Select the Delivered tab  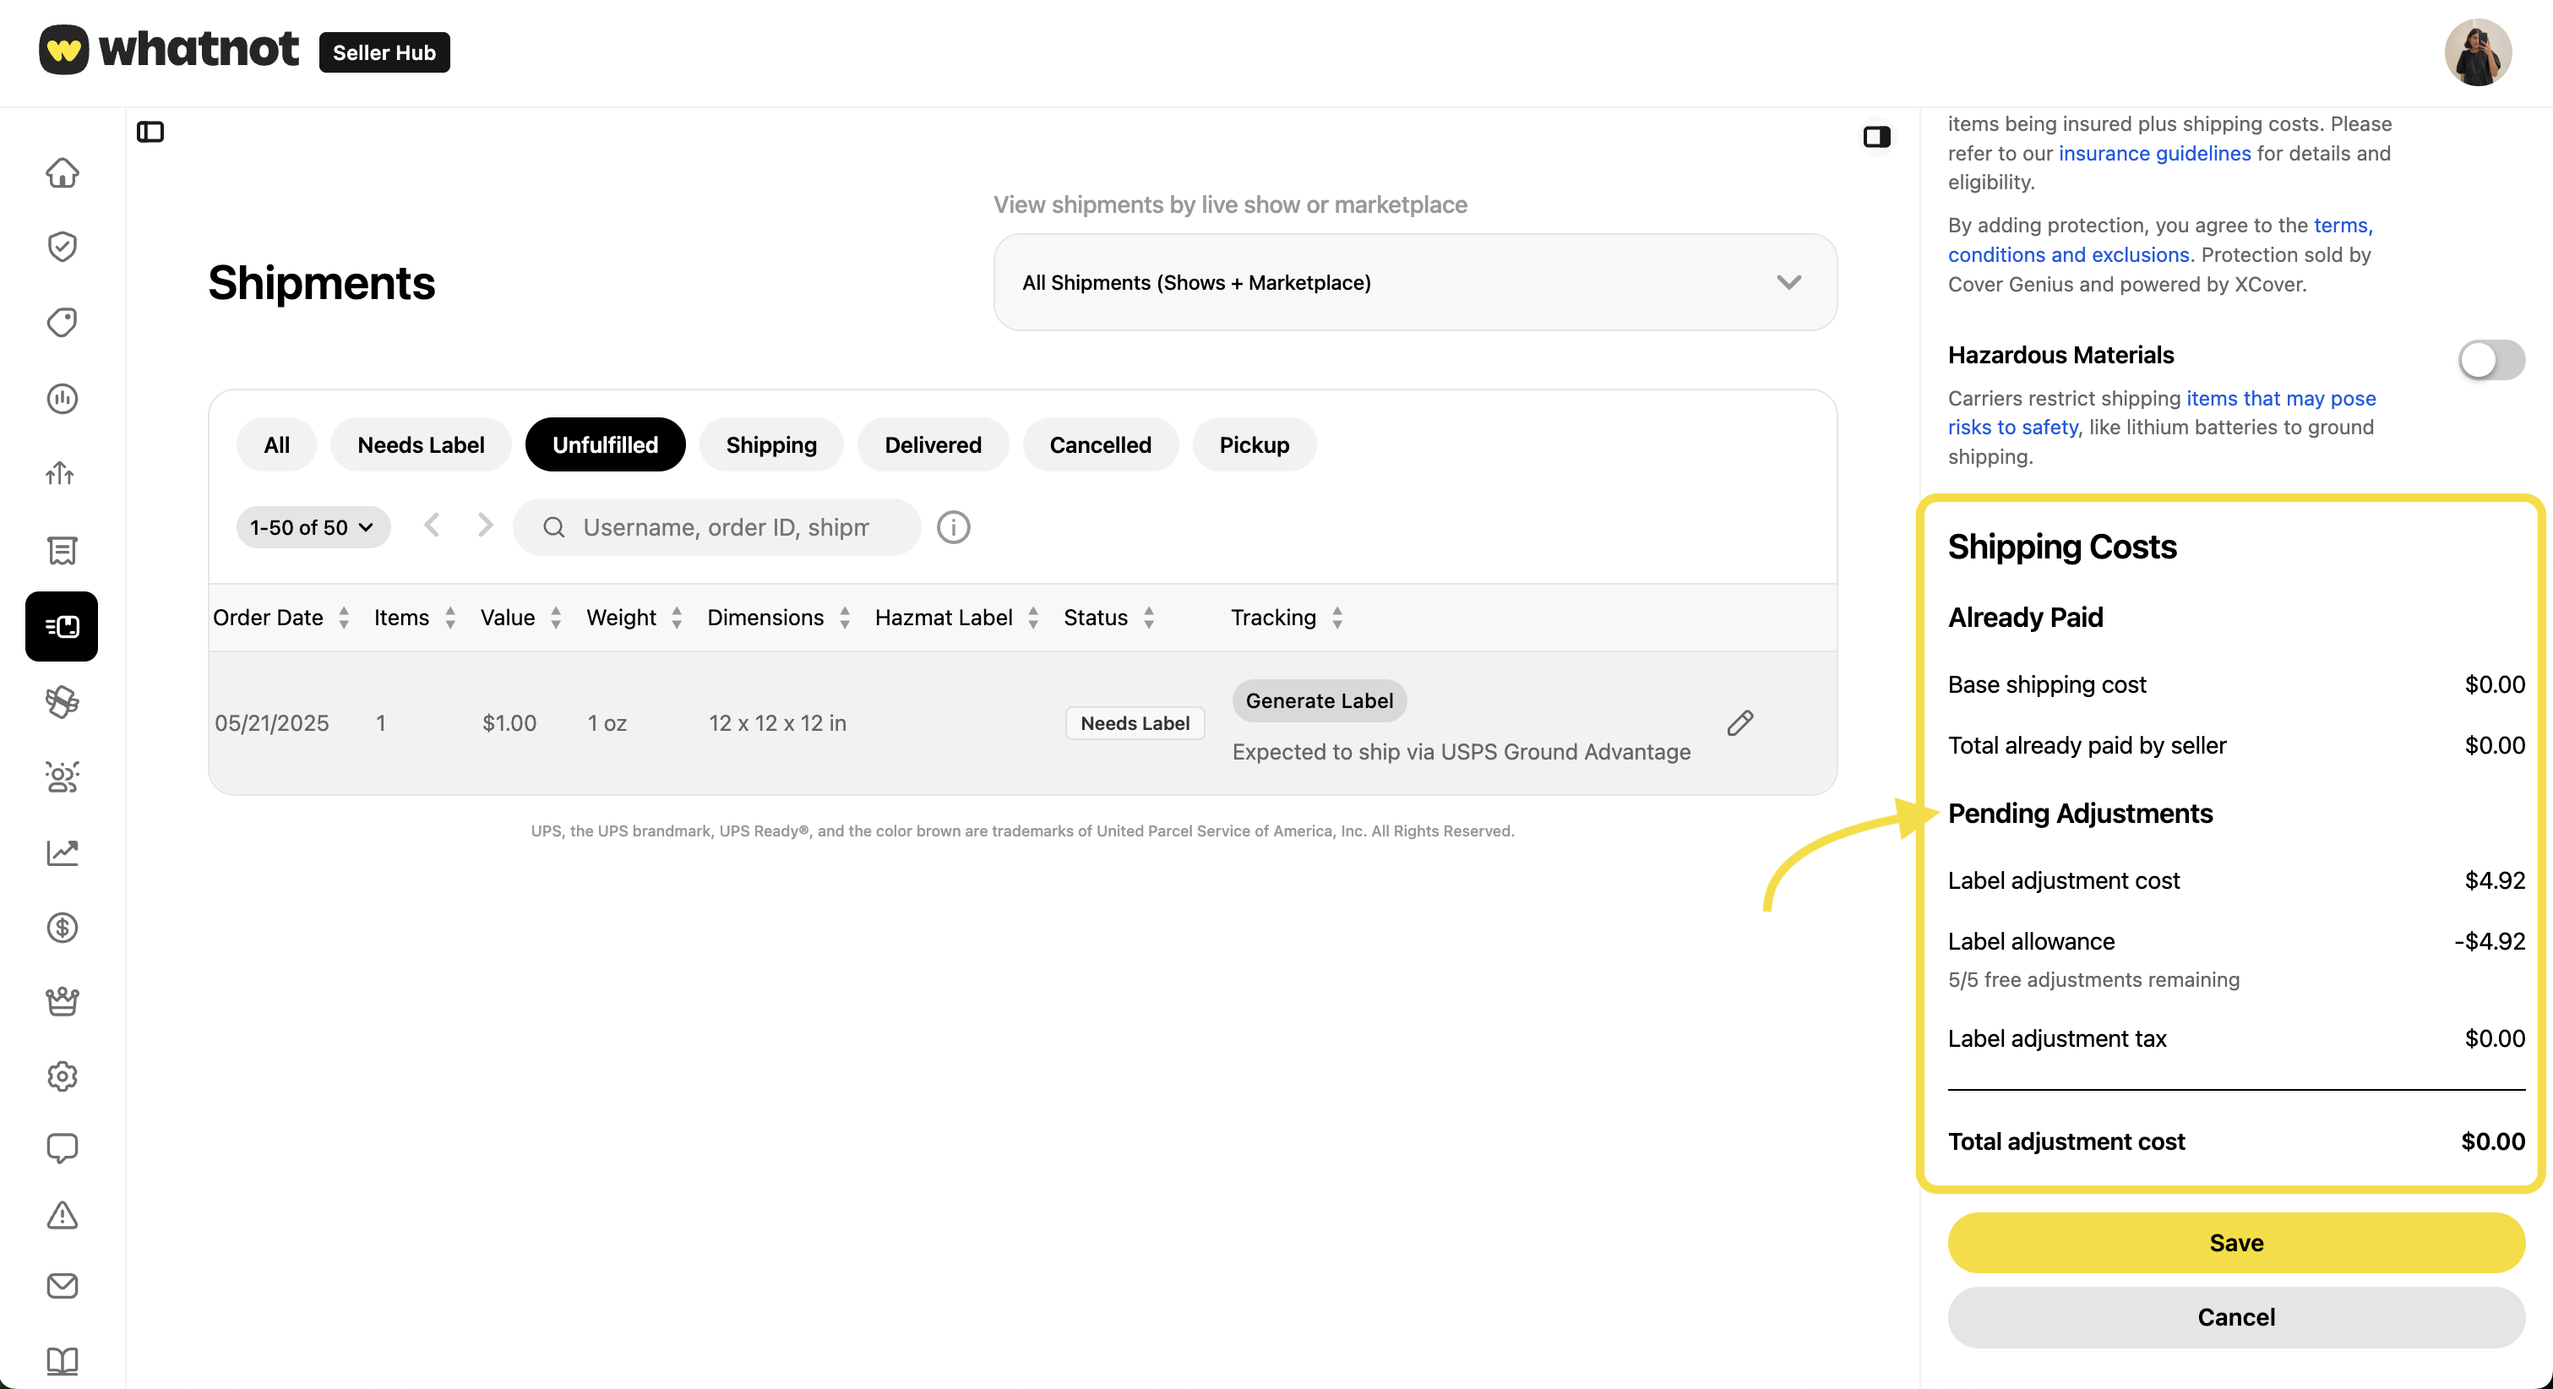click(934, 445)
